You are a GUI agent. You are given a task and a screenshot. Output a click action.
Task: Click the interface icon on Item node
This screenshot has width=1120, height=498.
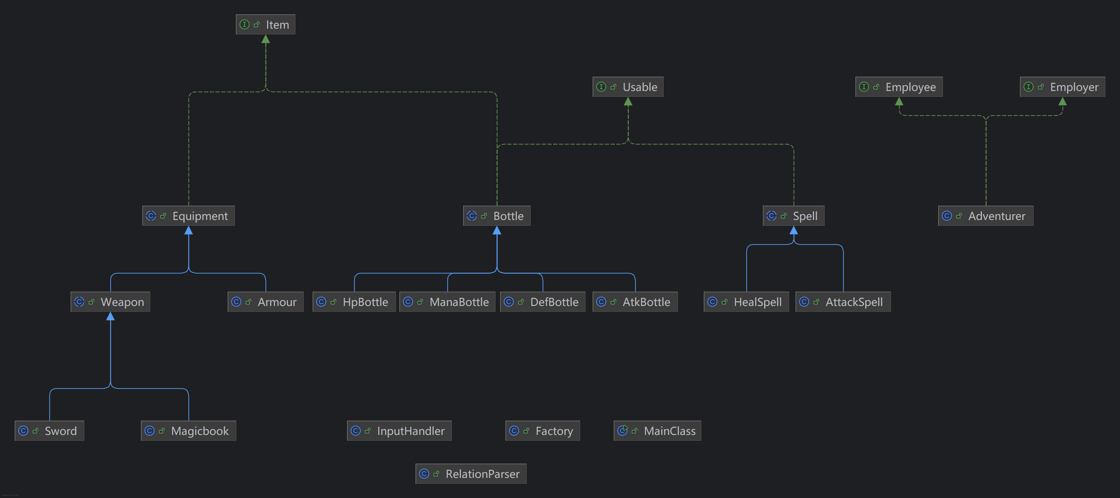point(245,25)
